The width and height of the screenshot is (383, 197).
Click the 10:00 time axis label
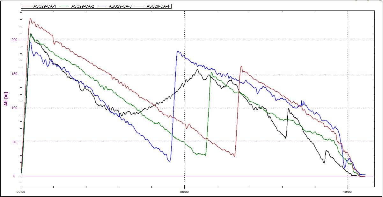(x=348, y=192)
